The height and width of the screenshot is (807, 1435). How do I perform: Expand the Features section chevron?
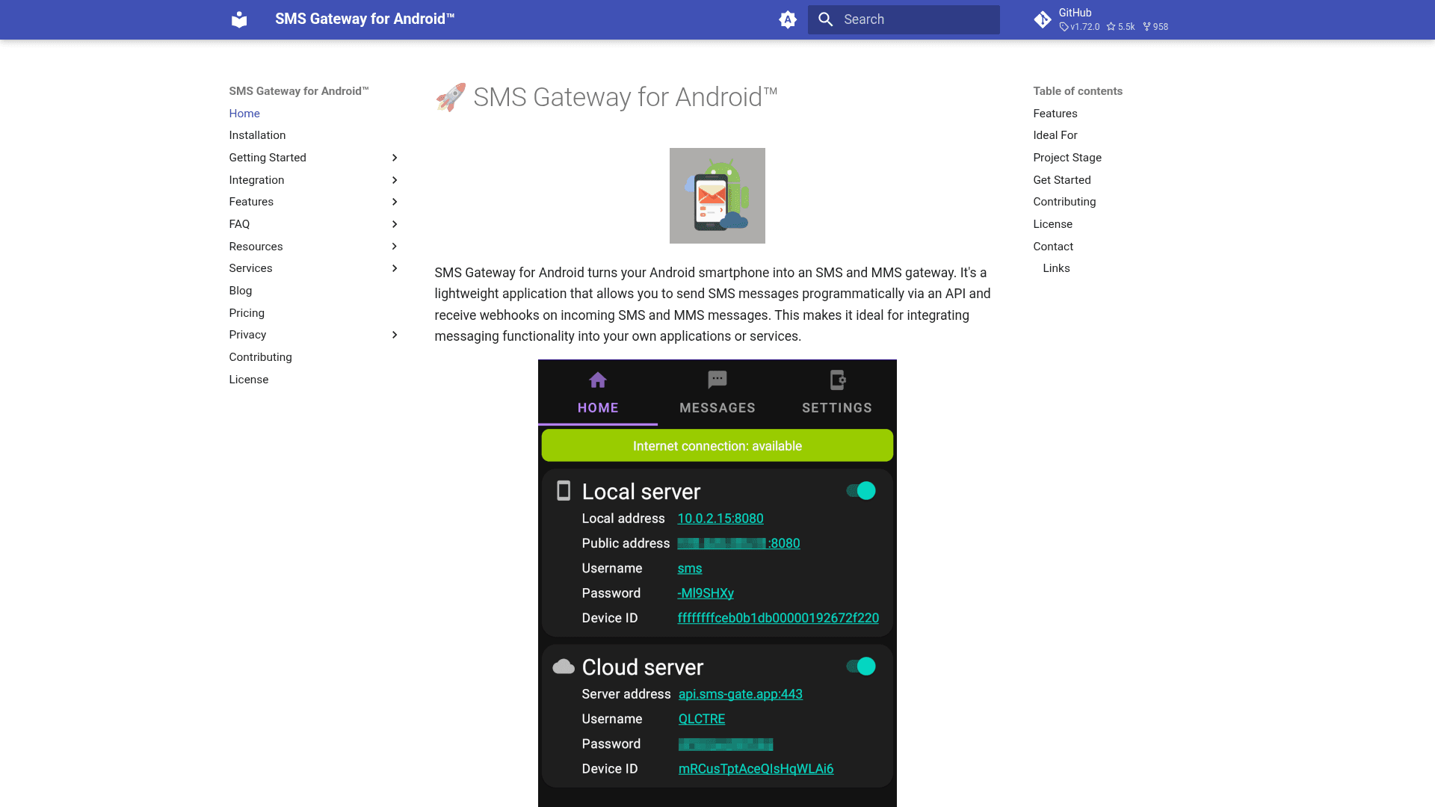coord(395,202)
